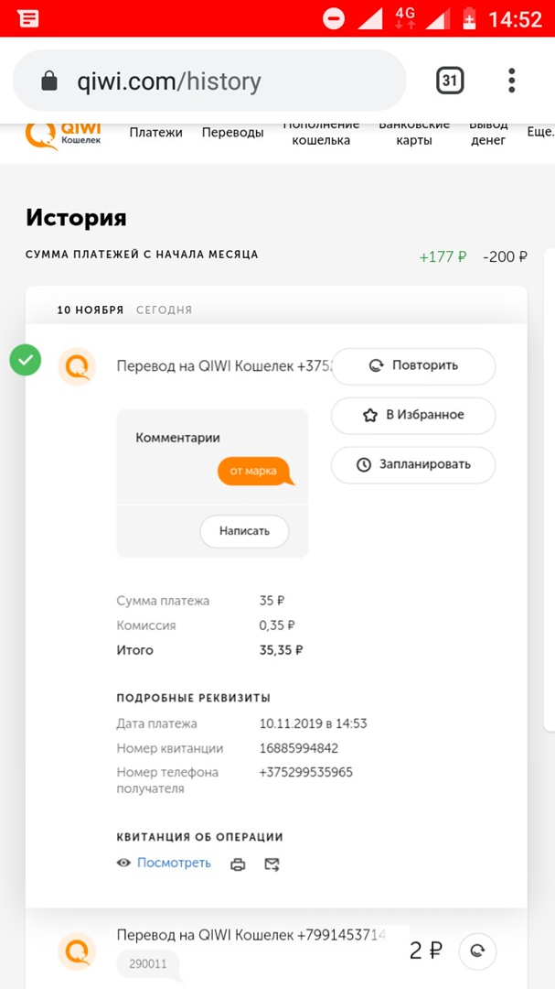Expand the Еще navigation menu
555x989 pixels.
pyautogui.click(x=540, y=133)
